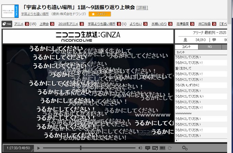Open dictionary icon next to よりもい tag
The height and width of the screenshot is (153, 233).
[x=145, y=24]
